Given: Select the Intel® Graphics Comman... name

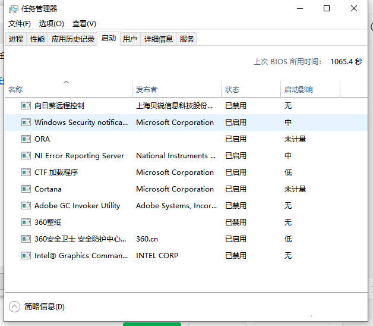Looking at the screenshot, I should point(81,256).
